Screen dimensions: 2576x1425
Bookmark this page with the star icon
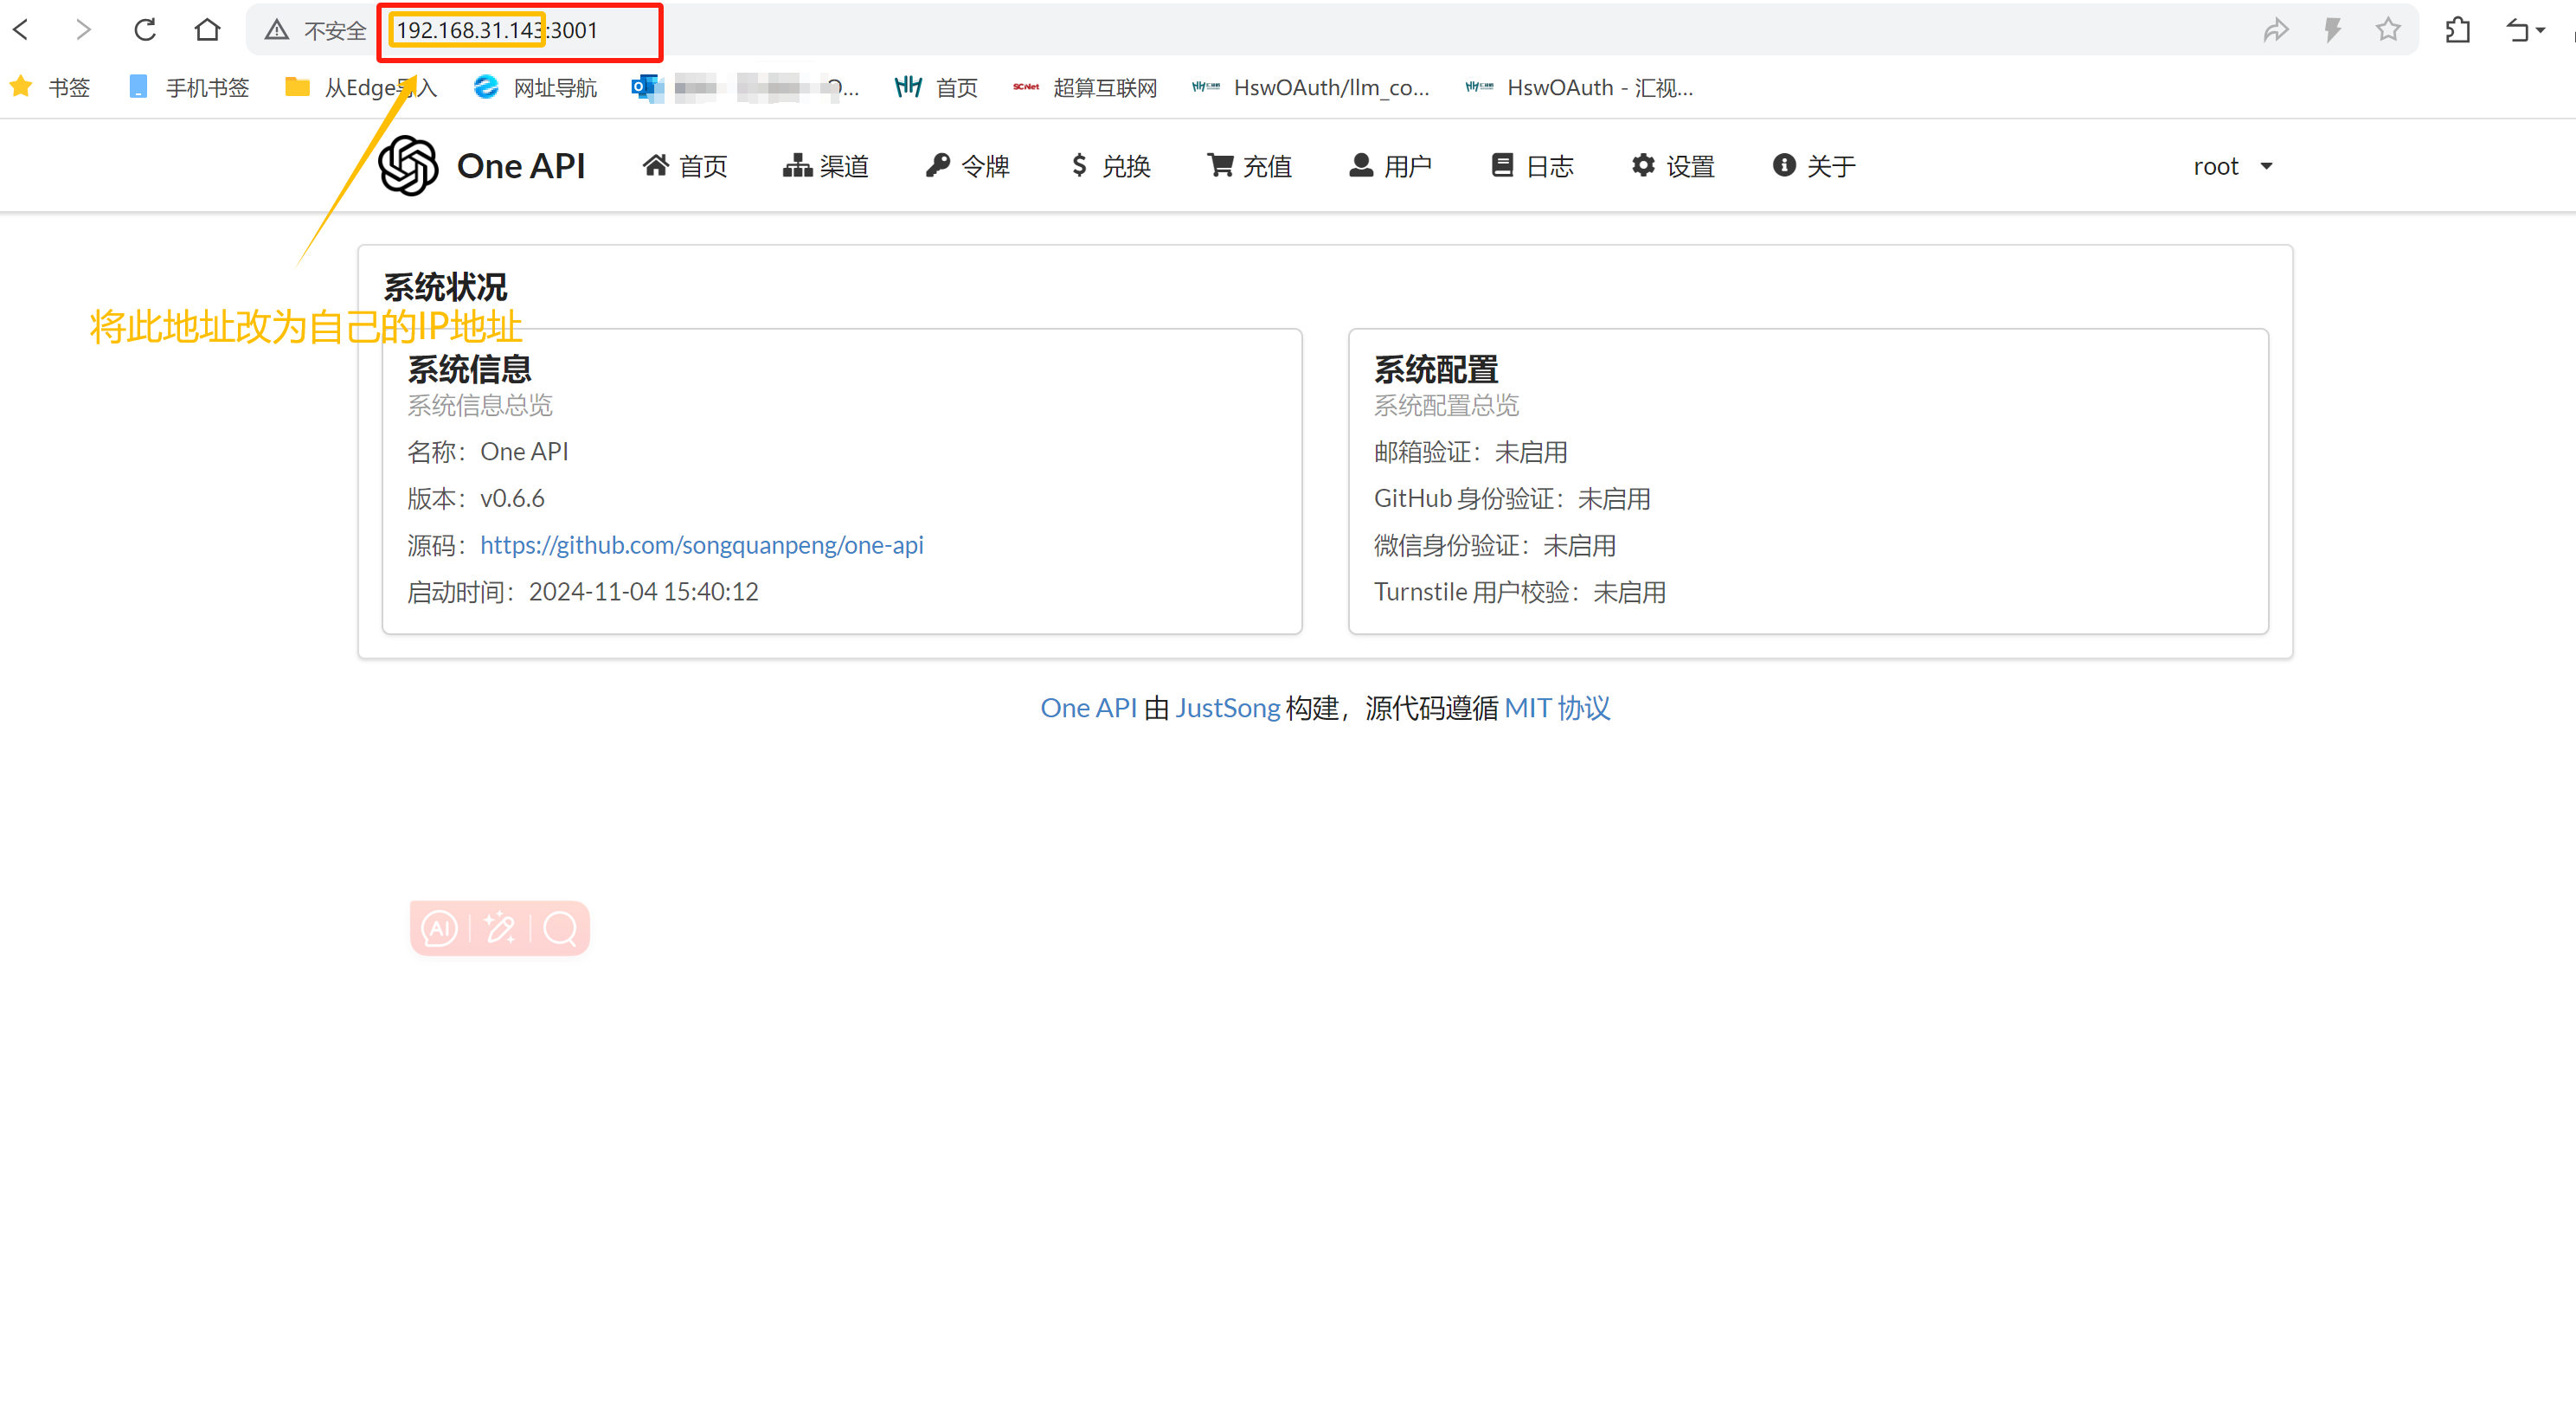point(2388,30)
